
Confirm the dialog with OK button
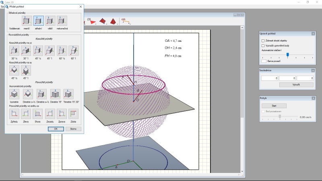tap(56, 129)
